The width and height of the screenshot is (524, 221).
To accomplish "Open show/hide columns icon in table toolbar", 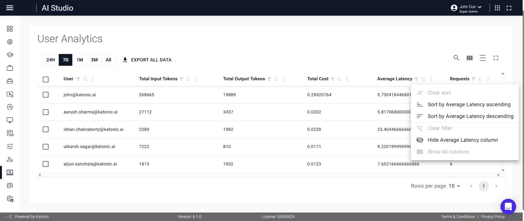I will click(470, 58).
